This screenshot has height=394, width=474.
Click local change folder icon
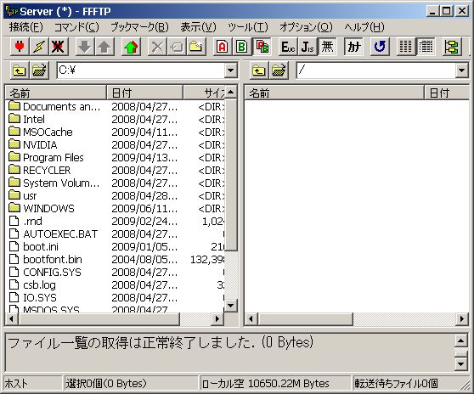tap(39, 70)
